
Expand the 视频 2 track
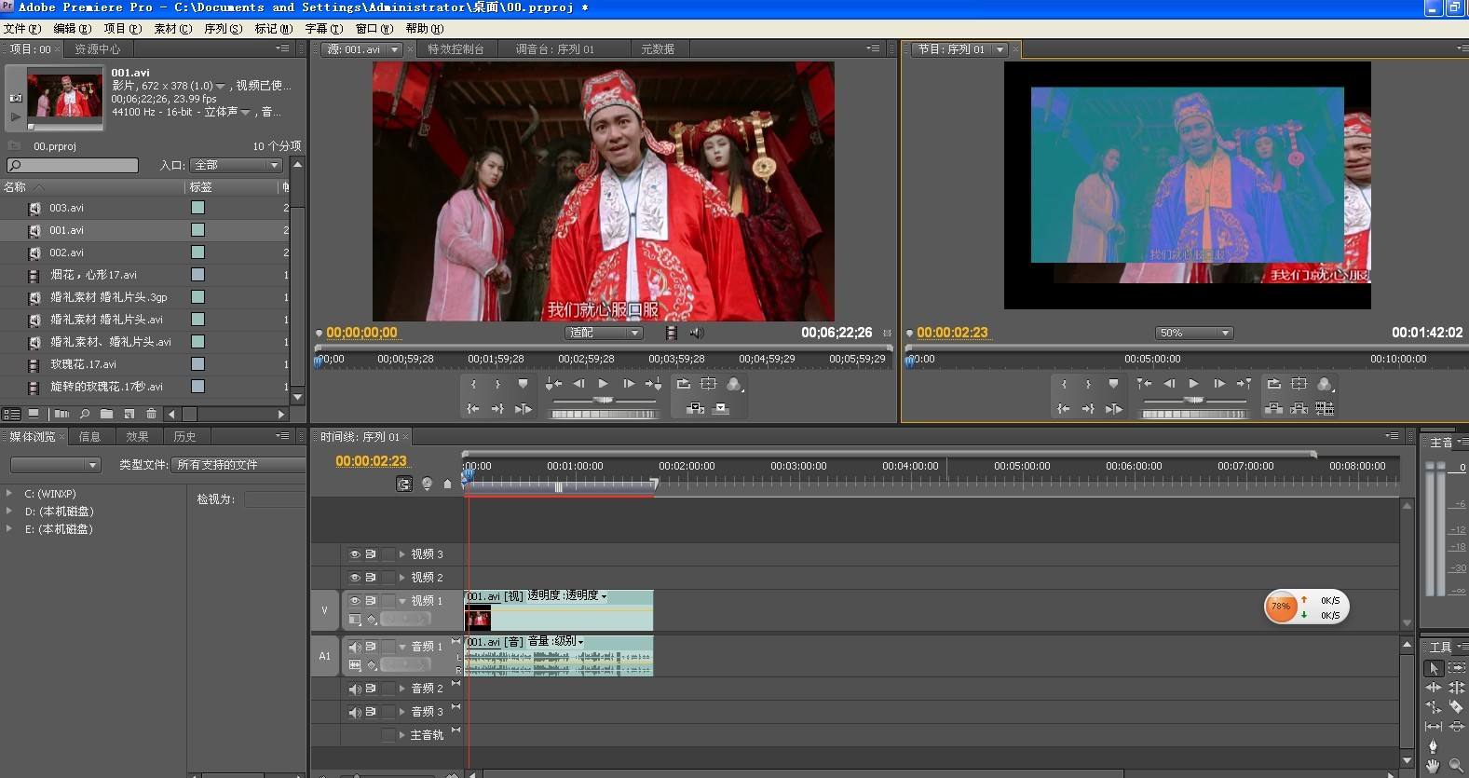point(402,578)
